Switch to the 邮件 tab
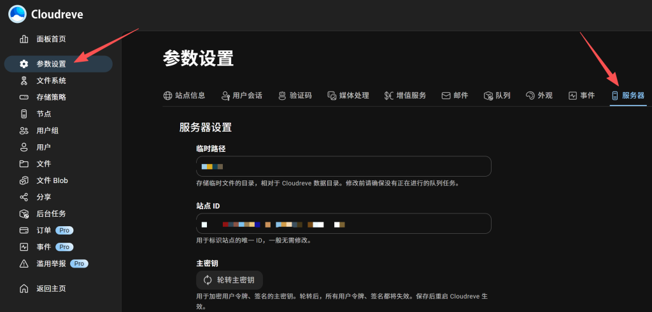 coord(455,95)
